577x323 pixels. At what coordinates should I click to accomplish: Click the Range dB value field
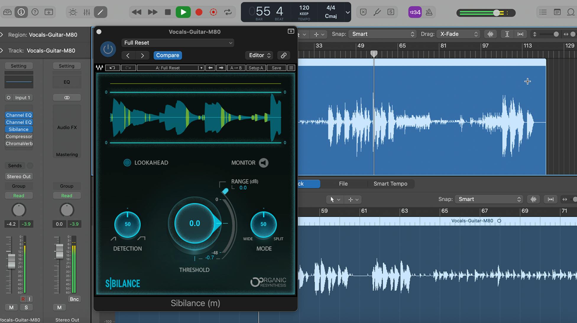(x=243, y=188)
